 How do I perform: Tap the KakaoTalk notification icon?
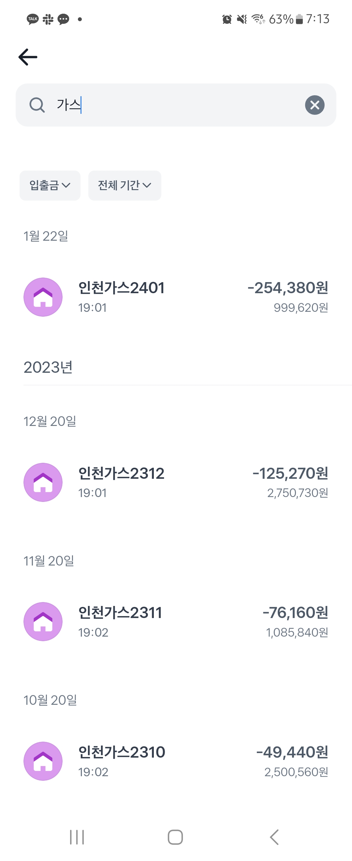coord(32,19)
